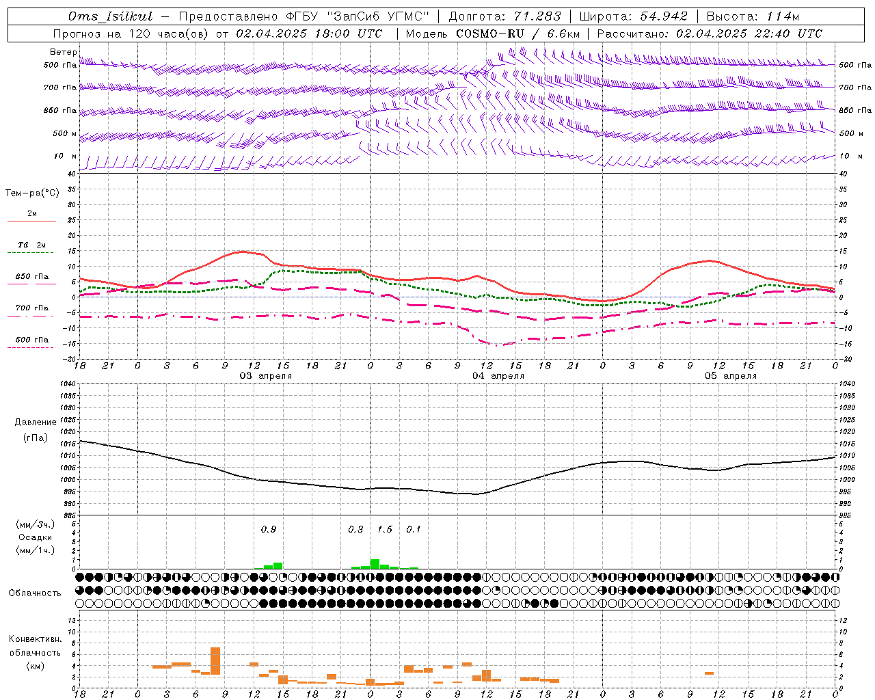The width and height of the screenshot is (875, 700).
Task: Click the "05 апреля" date label
Action: [x=731, y=376]
